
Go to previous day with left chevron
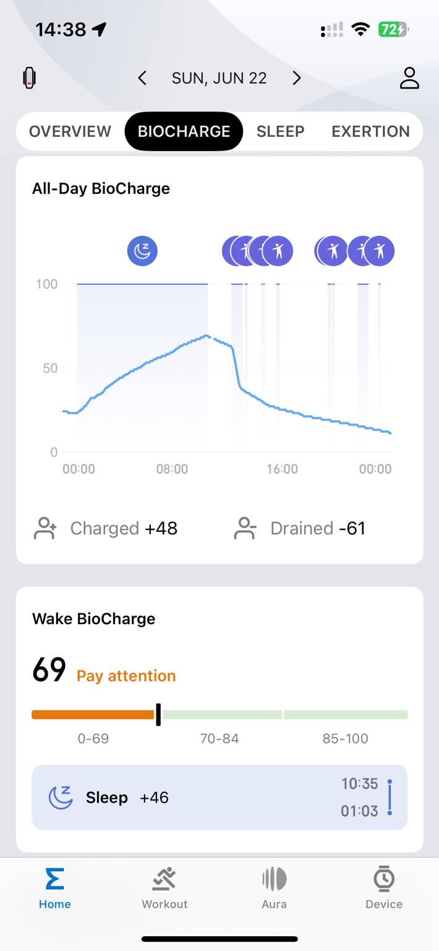point(142,78)
